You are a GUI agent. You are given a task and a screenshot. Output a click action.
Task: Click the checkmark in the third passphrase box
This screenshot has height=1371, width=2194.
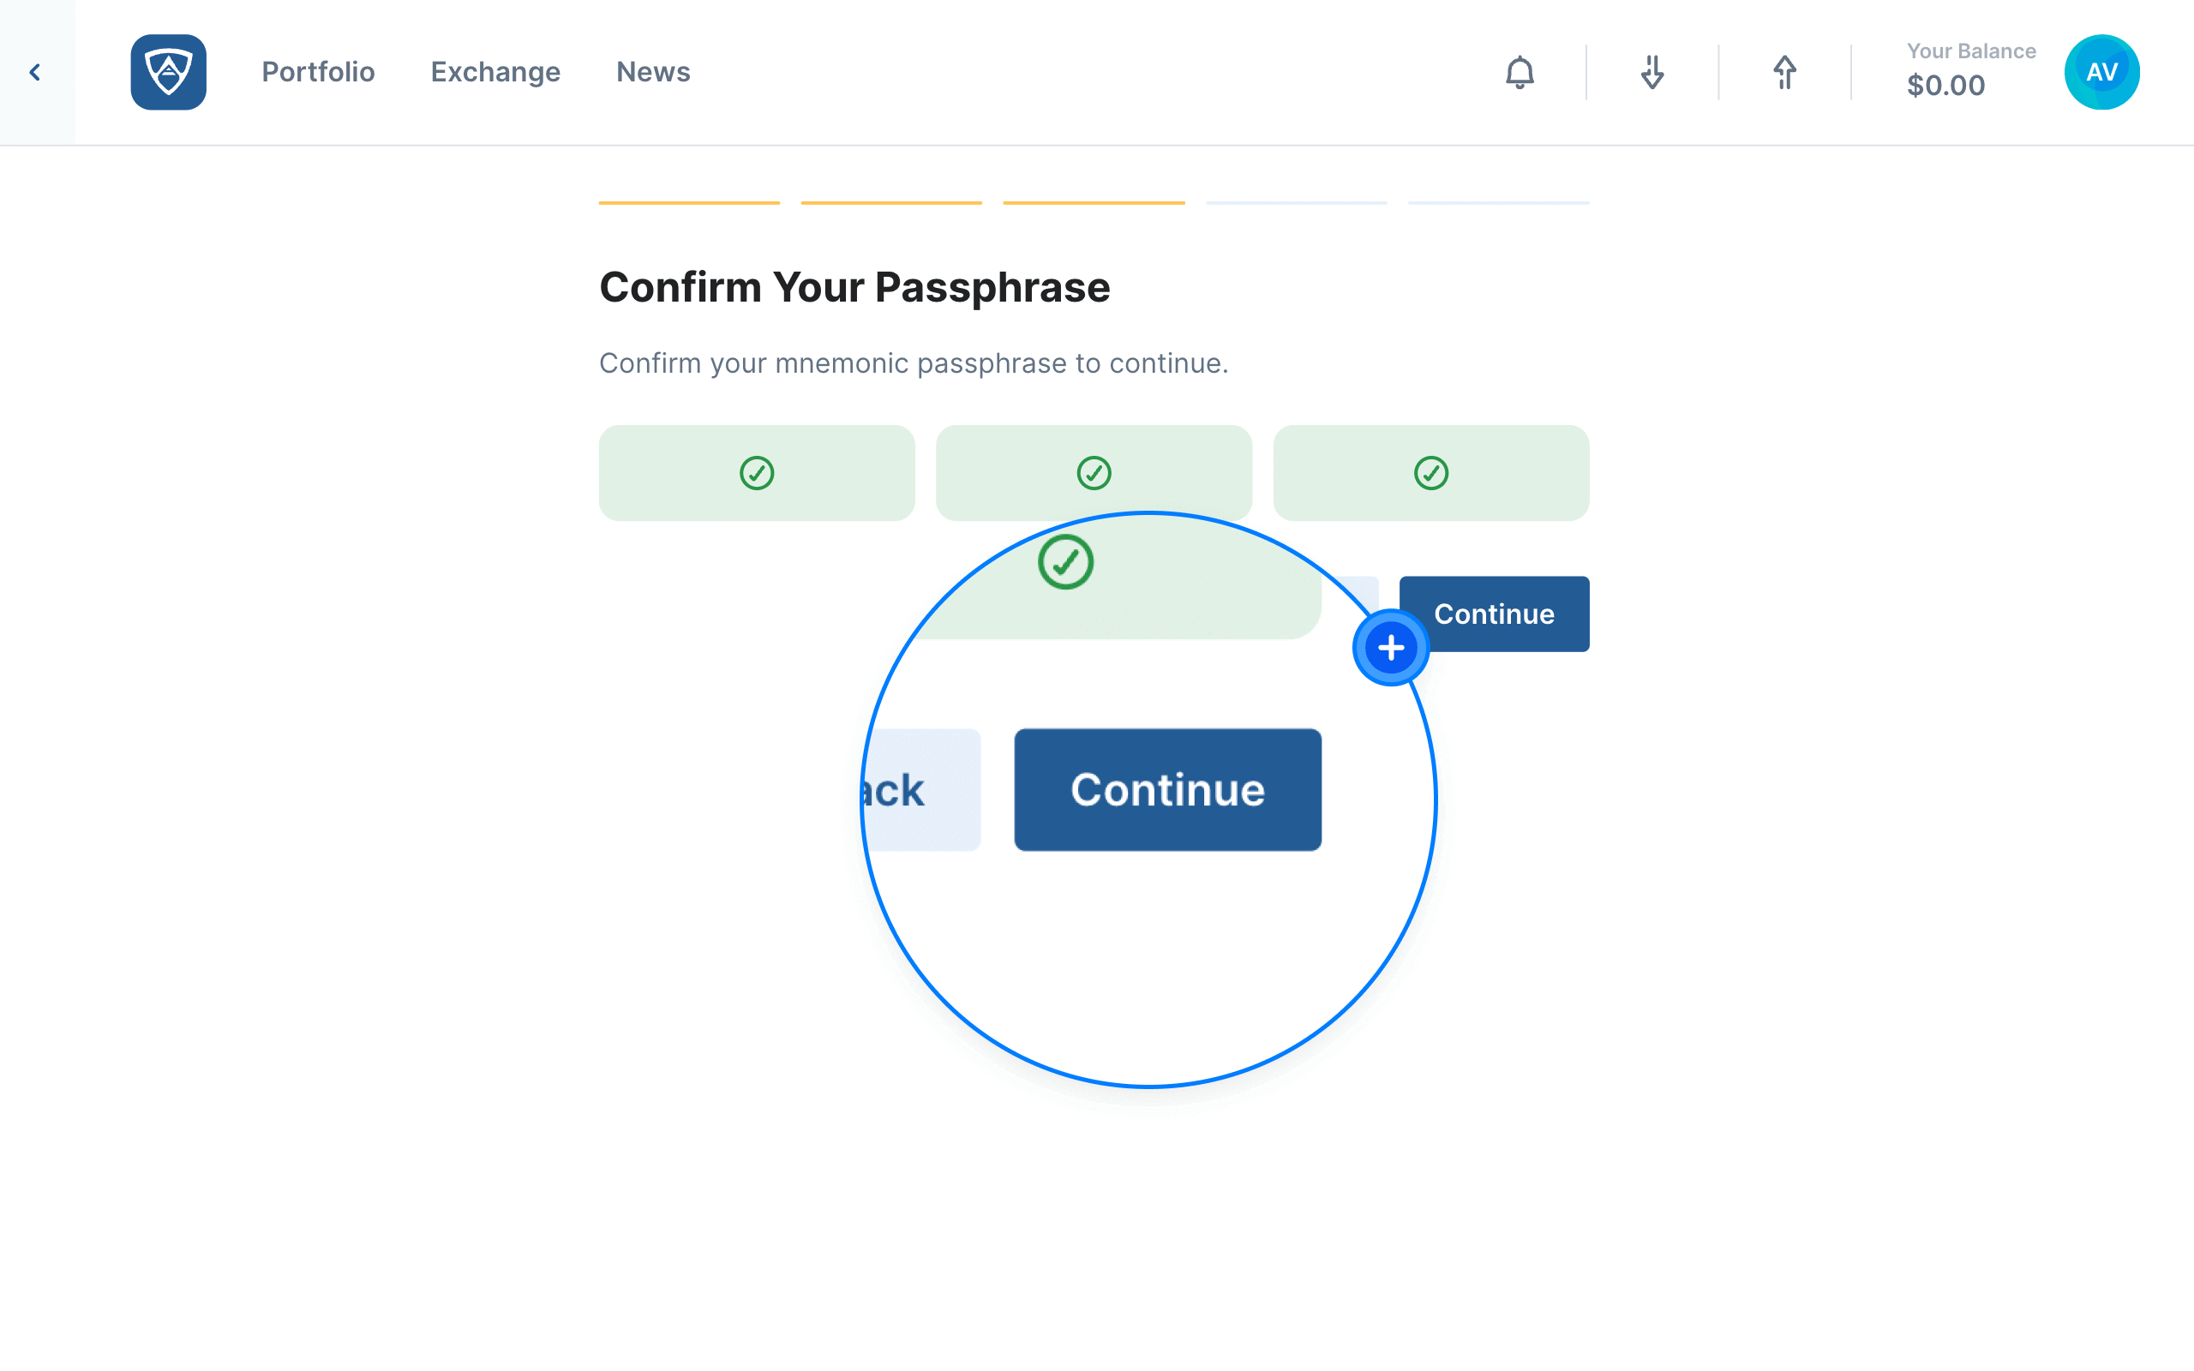1430,472
